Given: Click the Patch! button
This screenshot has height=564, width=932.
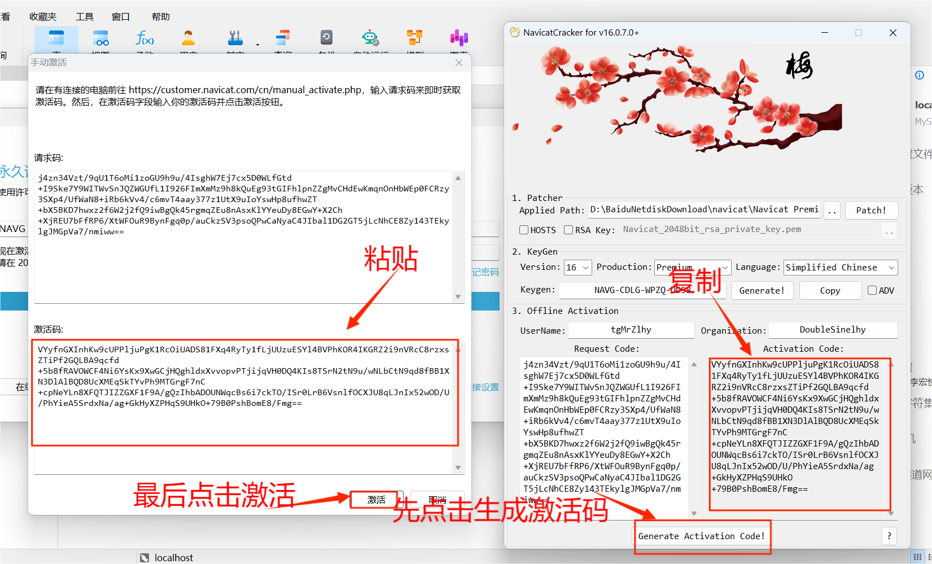Looking at the screenshot, I should point(871,210).
